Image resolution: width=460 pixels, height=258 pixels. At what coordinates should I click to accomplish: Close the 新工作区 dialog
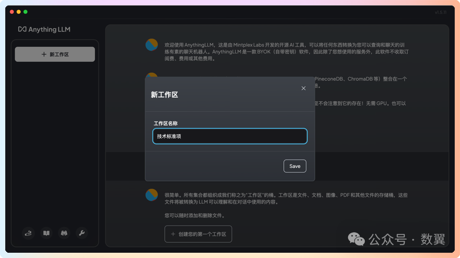pos(303,88)
